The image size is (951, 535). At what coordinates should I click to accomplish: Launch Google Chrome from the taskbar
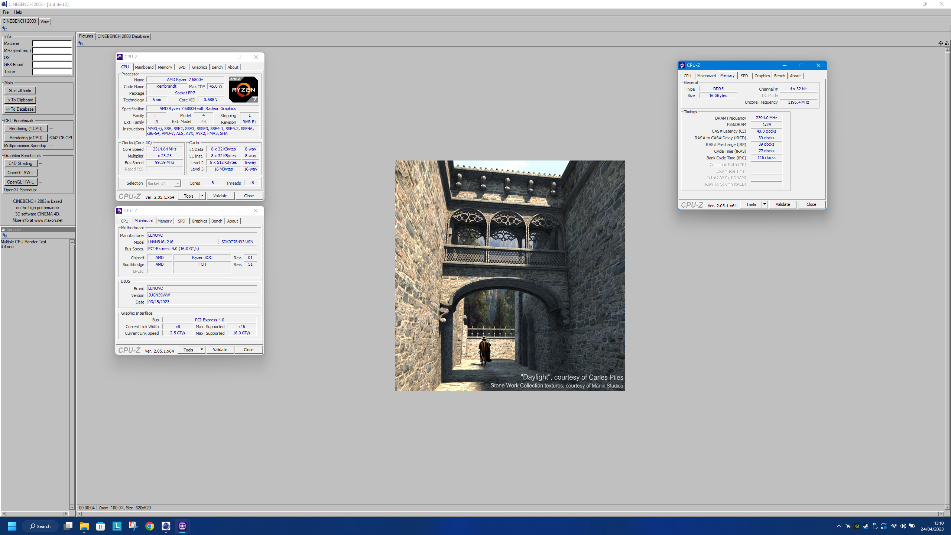point(150,526)
